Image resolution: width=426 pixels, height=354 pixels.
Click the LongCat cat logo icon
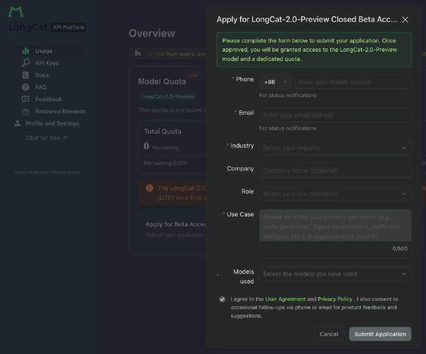coord(16,11)
